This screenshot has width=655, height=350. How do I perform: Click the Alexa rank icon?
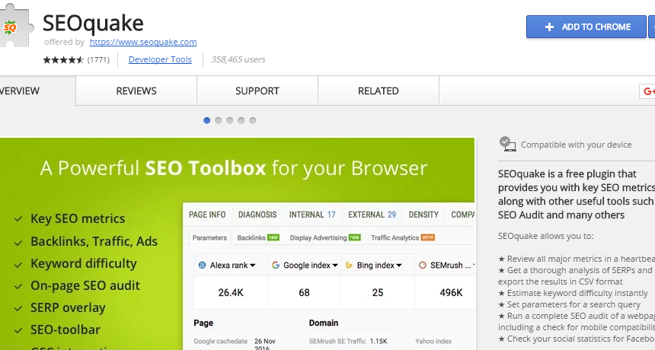(202, 265)
